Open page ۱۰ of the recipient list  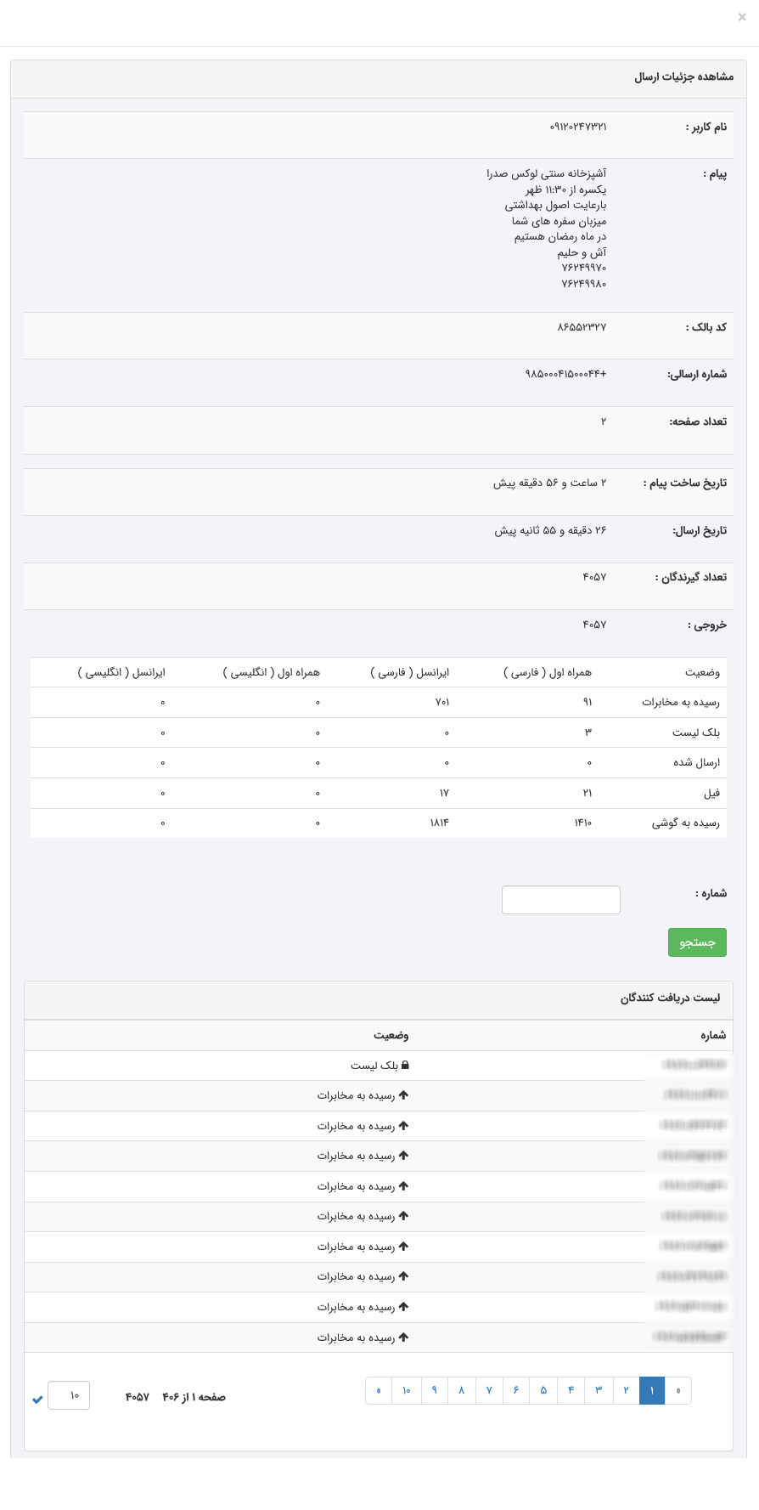pos(407,1391)
